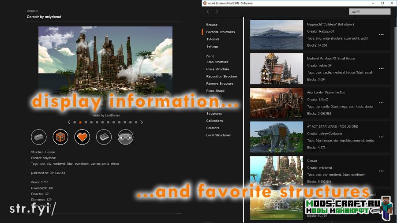Go back with the left arrow in StrExplorer
This screenshot has height=223, width=397.
click(x=208, y=11)
